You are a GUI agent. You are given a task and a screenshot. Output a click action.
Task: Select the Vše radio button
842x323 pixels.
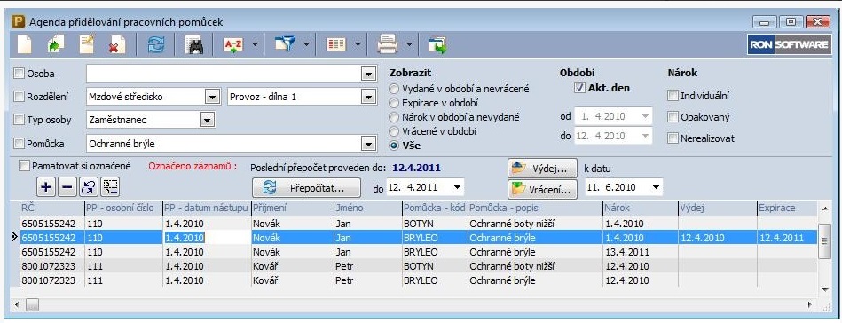pos(395,146)
